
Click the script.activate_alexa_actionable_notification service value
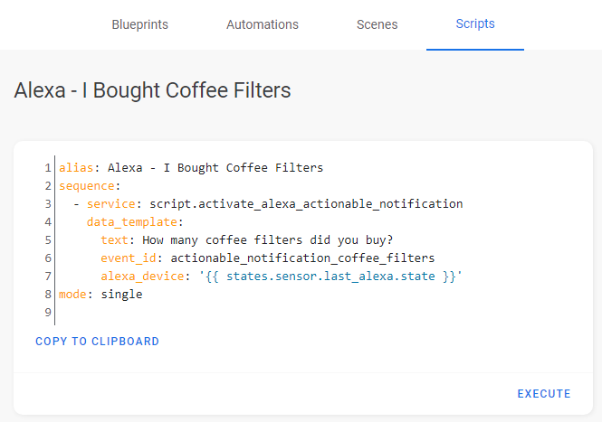(306, 204)
